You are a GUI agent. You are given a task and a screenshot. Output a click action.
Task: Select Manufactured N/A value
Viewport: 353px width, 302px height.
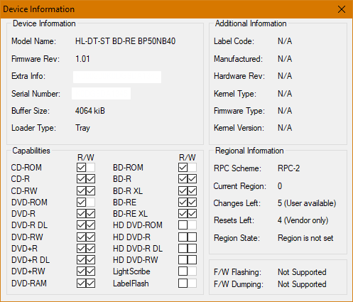[285, 59]
